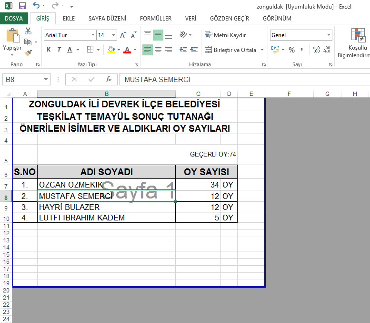The width and height of the screenshot is (370, 323).
Task: Click the text orientation icon
Action: pos(183,35)
